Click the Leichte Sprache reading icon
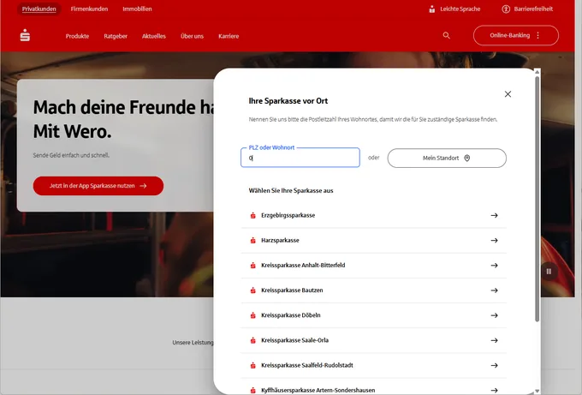This screenshot has height=395, width=582. point(431,9)
